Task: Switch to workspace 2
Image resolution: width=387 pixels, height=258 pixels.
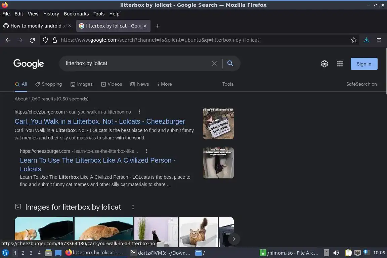Action: pyautogui.click(x=23, y=253)
